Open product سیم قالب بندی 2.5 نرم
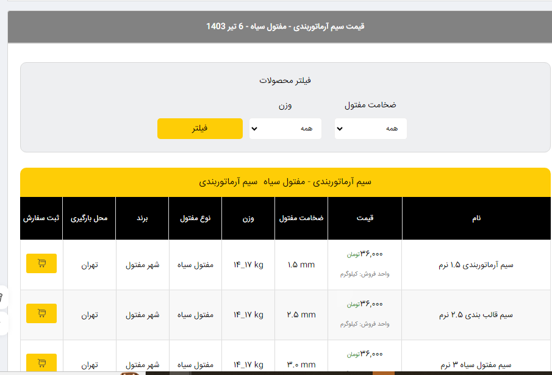552x375 pixels. click(476, 315)
